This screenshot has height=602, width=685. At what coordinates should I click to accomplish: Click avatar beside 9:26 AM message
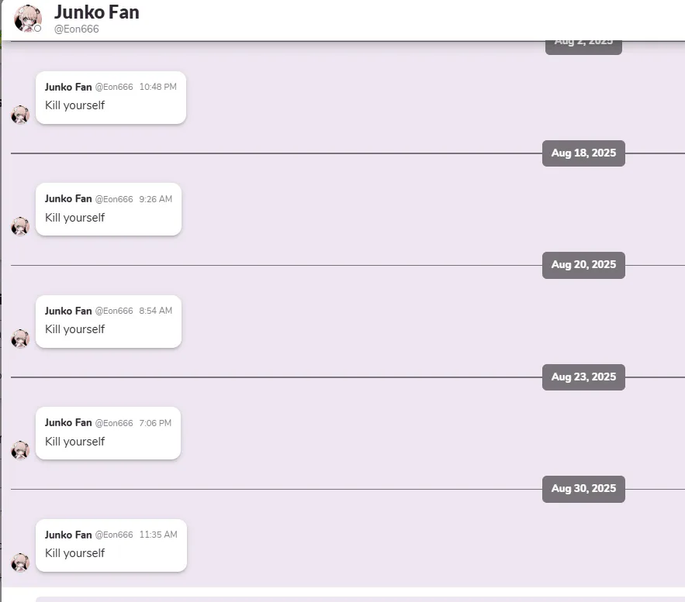point(20,227)
